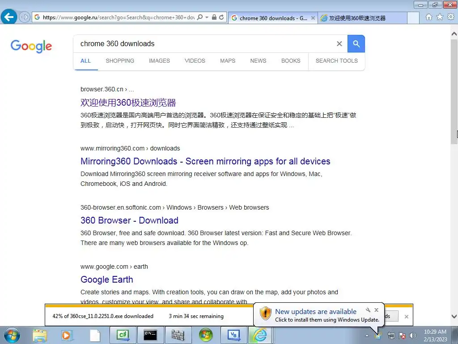This screenshot has height=344, width=458.
Task: Open the 欢迎使用360极速浏览器 result link
Action: [x=128, y=103]
